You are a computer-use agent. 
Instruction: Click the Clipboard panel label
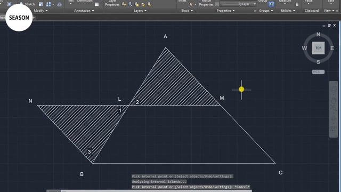311,11
